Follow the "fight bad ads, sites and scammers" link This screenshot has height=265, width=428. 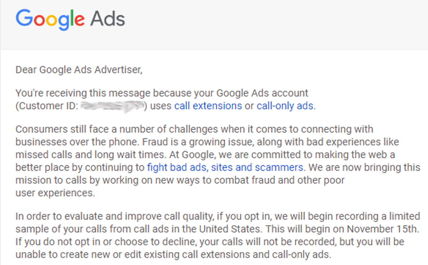[225, 167]
